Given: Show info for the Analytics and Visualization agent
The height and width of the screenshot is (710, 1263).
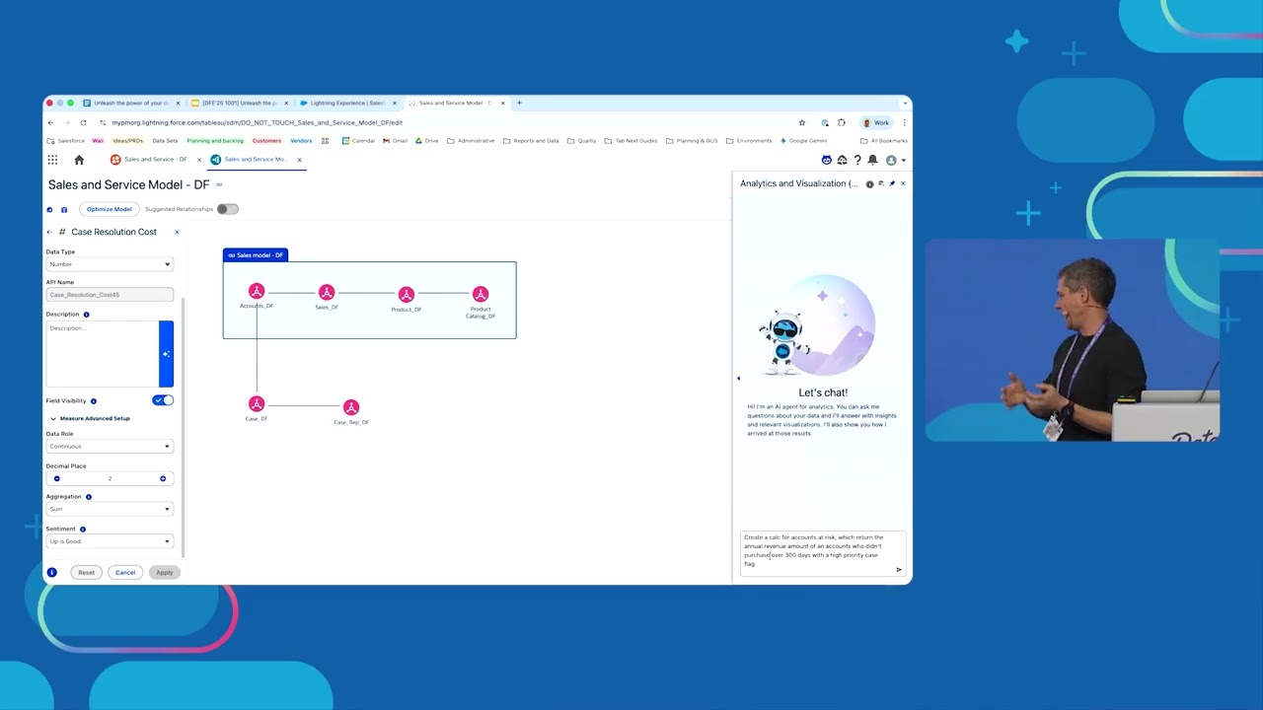Looking at the screenshot, I should click(869, 183).
